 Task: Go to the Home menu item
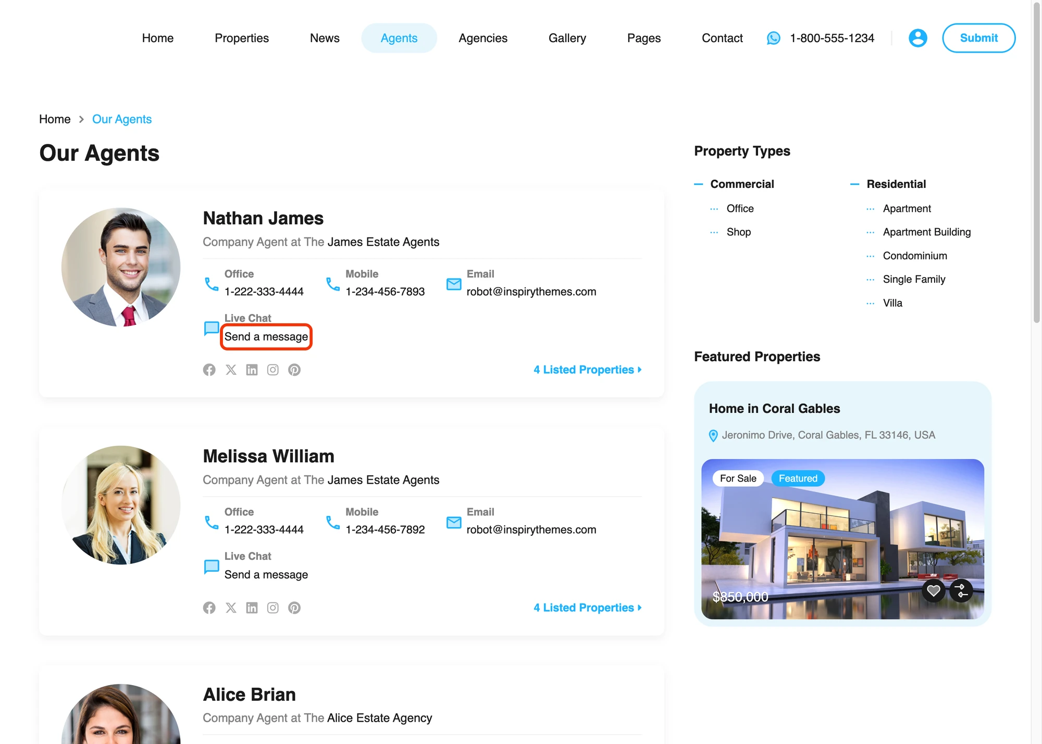(158, 38)
